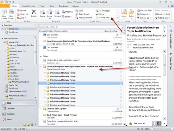Switch to Calendar view
This screenshot has height=131, width=174.
[x=19, y=108]
